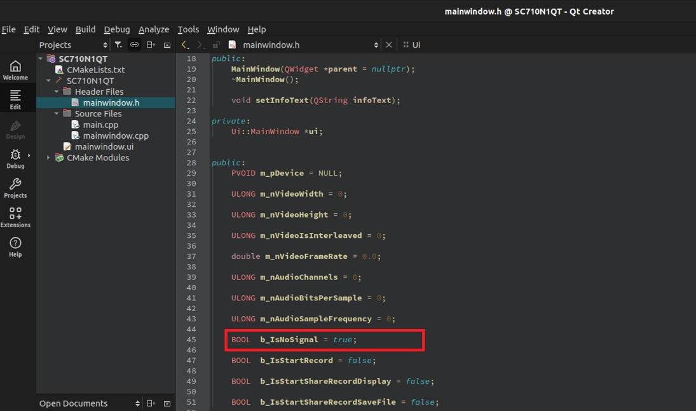Open the Analyze menu
The width and height of the screenshot is (696, 411).
(x=154, y=29)
